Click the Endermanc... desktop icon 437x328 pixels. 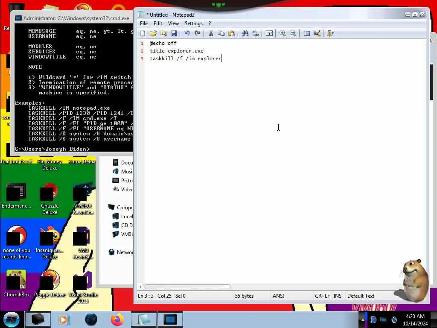point(16,196)
